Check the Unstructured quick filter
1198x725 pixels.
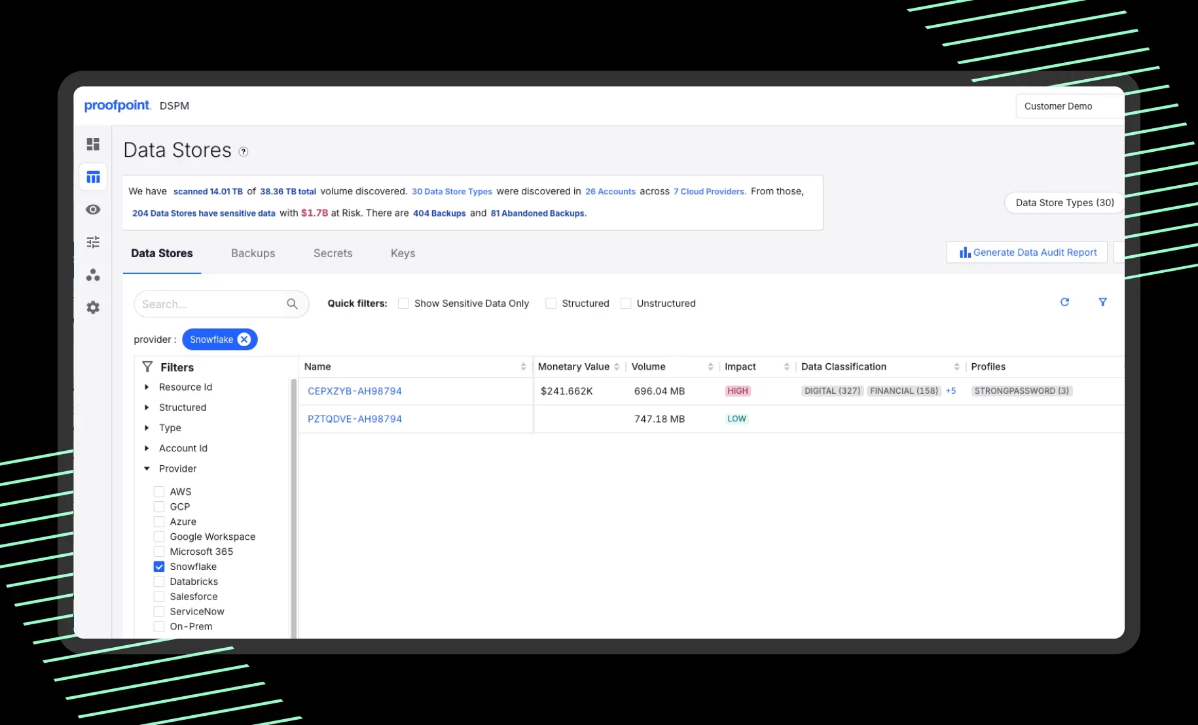pos(626,304)
